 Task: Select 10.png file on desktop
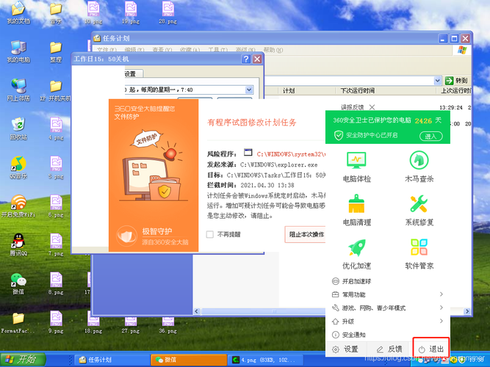[x=93, y=12]
